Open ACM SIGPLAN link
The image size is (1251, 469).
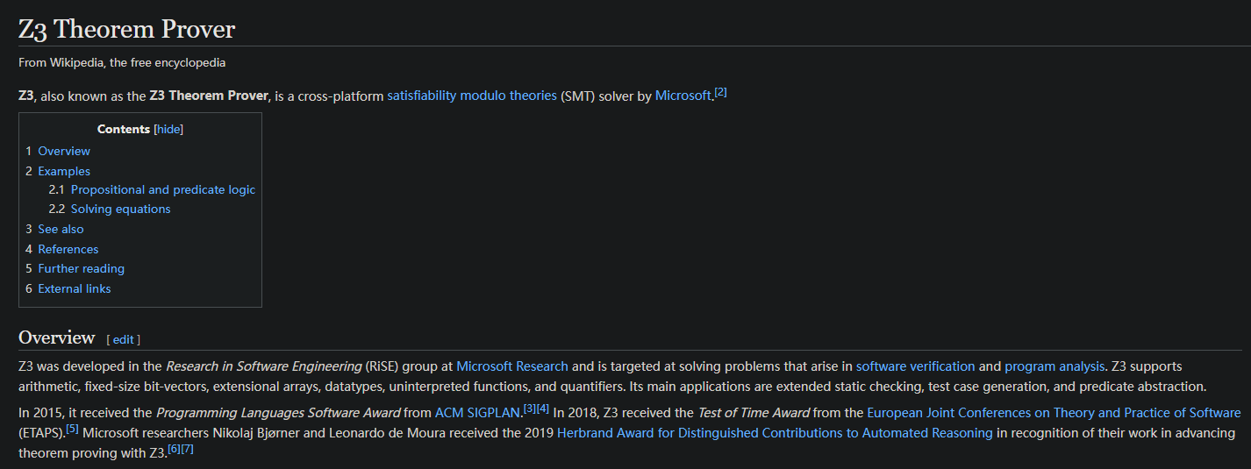click(478, 413)
